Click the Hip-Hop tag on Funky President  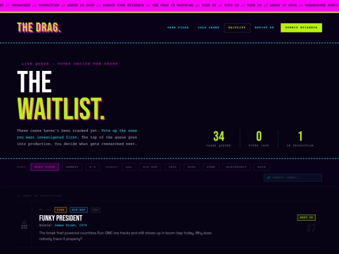(78, 209)
